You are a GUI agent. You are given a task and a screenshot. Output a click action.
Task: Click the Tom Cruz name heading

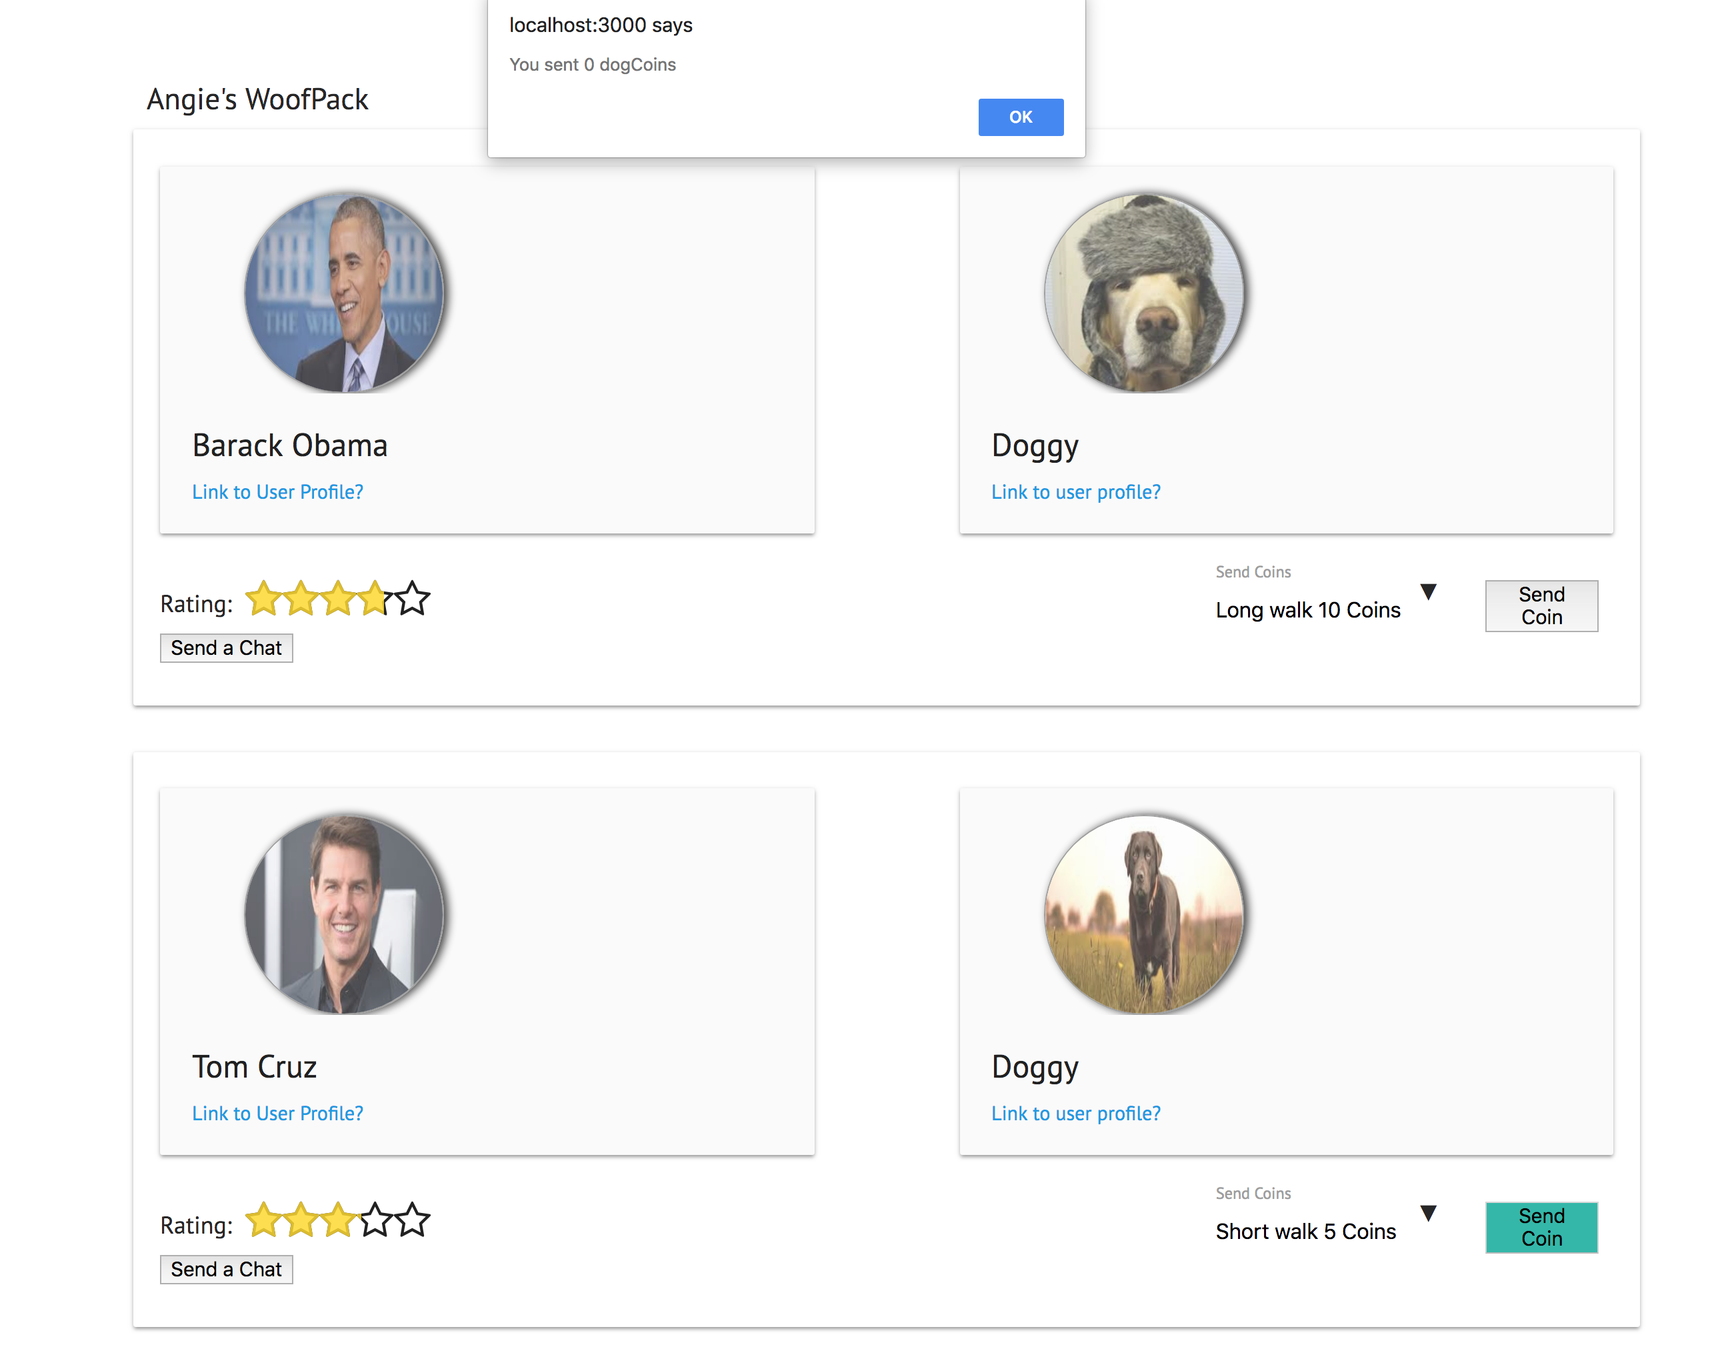point(255,1067)
